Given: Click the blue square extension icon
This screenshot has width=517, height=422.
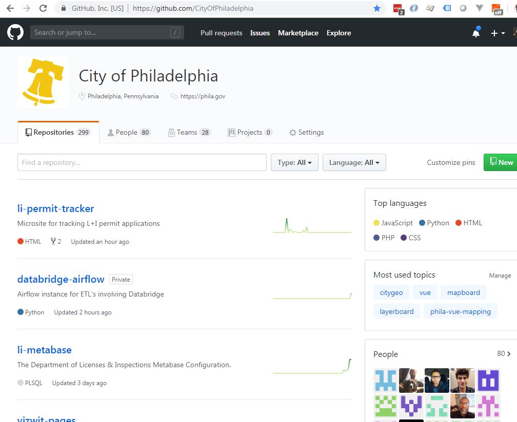Looking at the screenshot, I should coord(447,8).
